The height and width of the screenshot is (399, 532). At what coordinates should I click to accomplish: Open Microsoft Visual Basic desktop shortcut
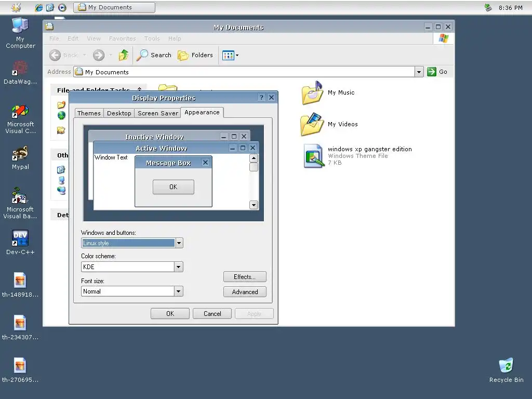coord(20,203)
